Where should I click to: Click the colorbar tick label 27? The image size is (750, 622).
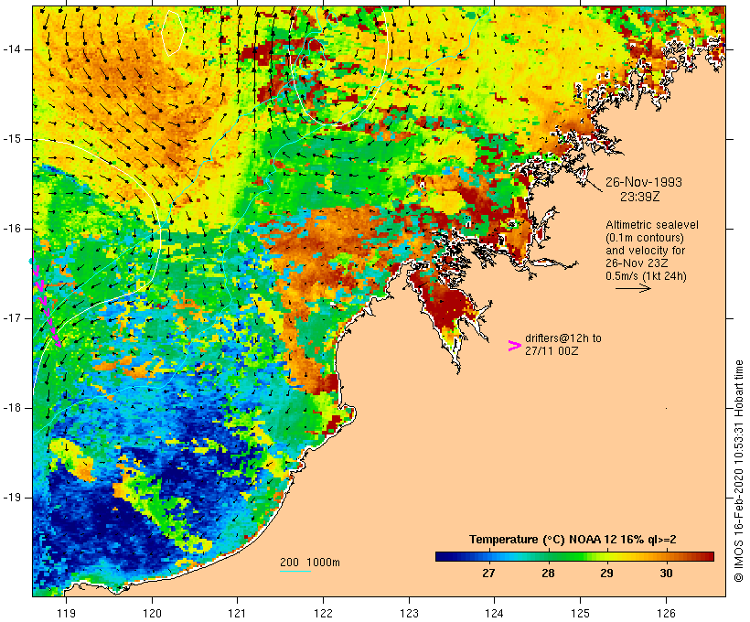487,573
